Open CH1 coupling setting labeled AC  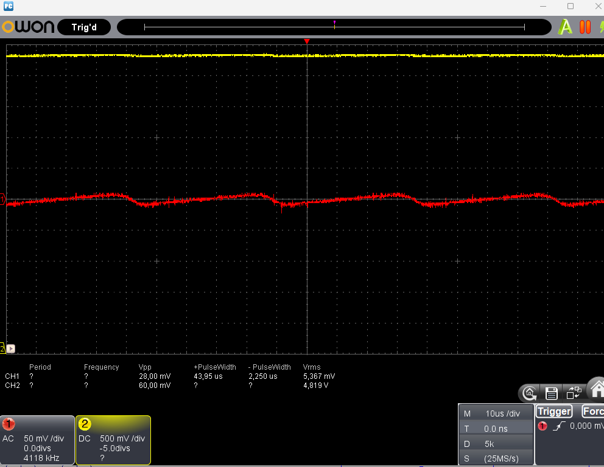tap(8, 438)
